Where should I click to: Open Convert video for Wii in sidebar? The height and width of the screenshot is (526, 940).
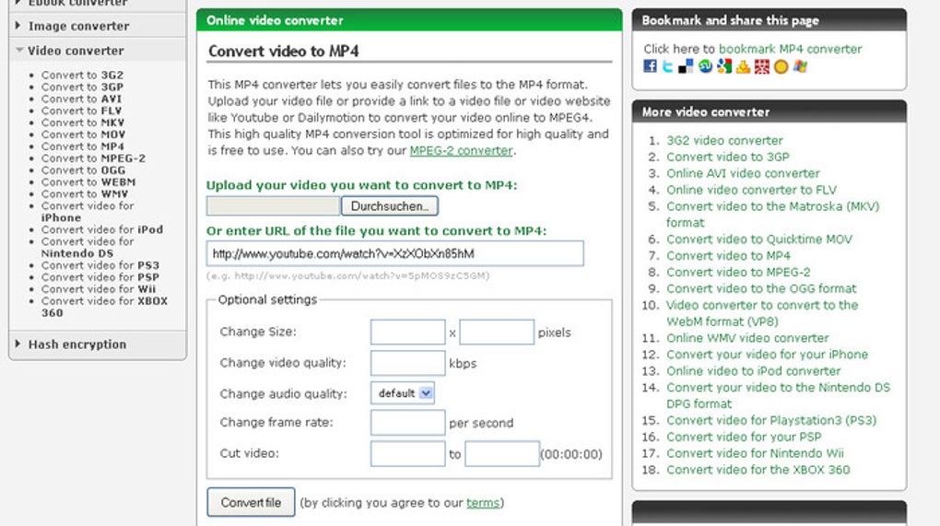(x=99, y=288)
